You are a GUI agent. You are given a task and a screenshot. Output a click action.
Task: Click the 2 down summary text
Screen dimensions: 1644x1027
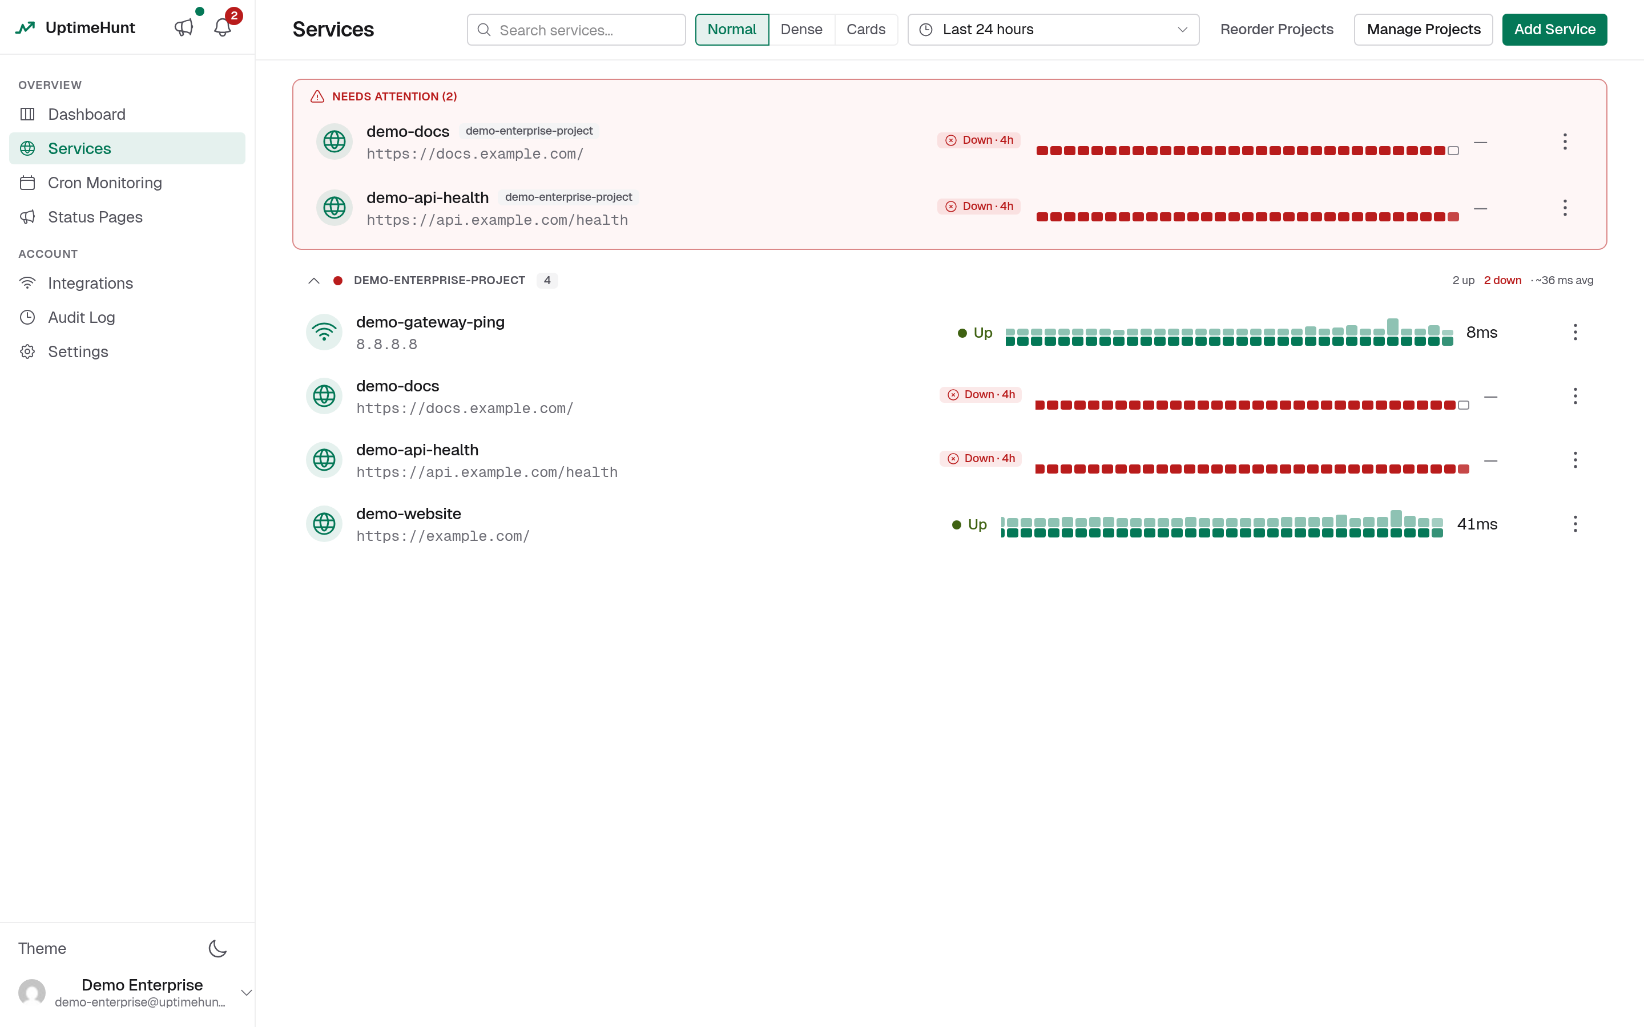(1502, 281)
